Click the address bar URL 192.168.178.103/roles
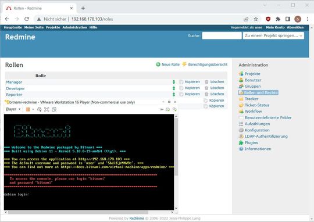Screen dimensions: 314x222 pyautogui.click(x=92, y=19)
